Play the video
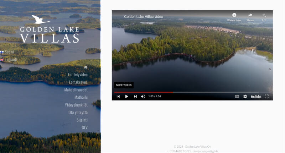Image resolution: width=285 pixels, height=153 pixels. 127,97
